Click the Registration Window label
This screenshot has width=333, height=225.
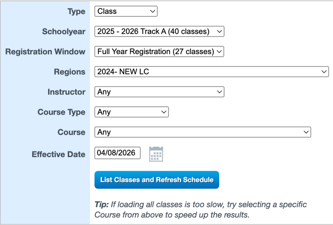(45, 52)
